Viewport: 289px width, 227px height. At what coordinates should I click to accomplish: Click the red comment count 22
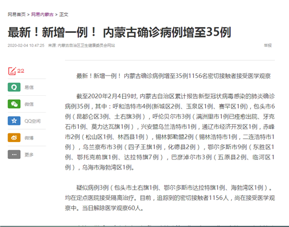click(21, 71)
